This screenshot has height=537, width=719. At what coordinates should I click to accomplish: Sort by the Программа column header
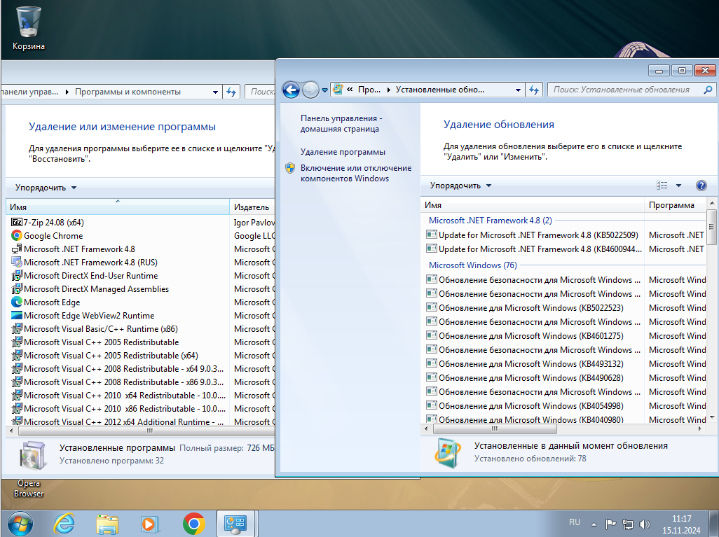click(x=675, y=205)
